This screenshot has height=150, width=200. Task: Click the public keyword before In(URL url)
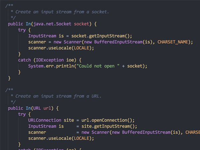tap(15, 108)
